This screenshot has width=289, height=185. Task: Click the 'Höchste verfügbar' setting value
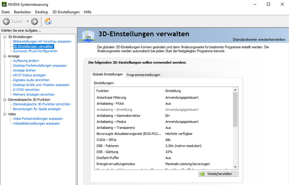point(179,134)
